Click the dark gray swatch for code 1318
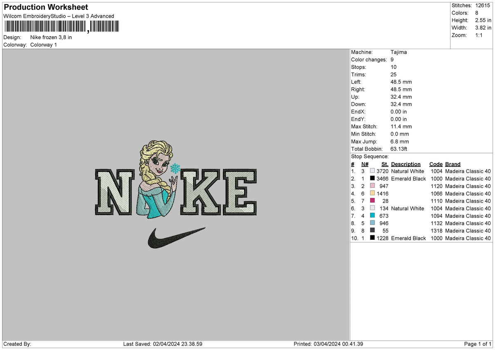Viewport: 495px width, 350px height. pos(372,230)
